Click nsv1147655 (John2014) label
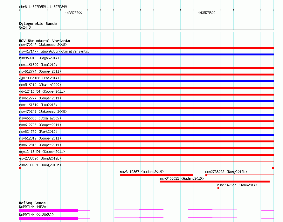Image resolution: width=283 pixels, height=222 pixels. [x=237, y=185]
